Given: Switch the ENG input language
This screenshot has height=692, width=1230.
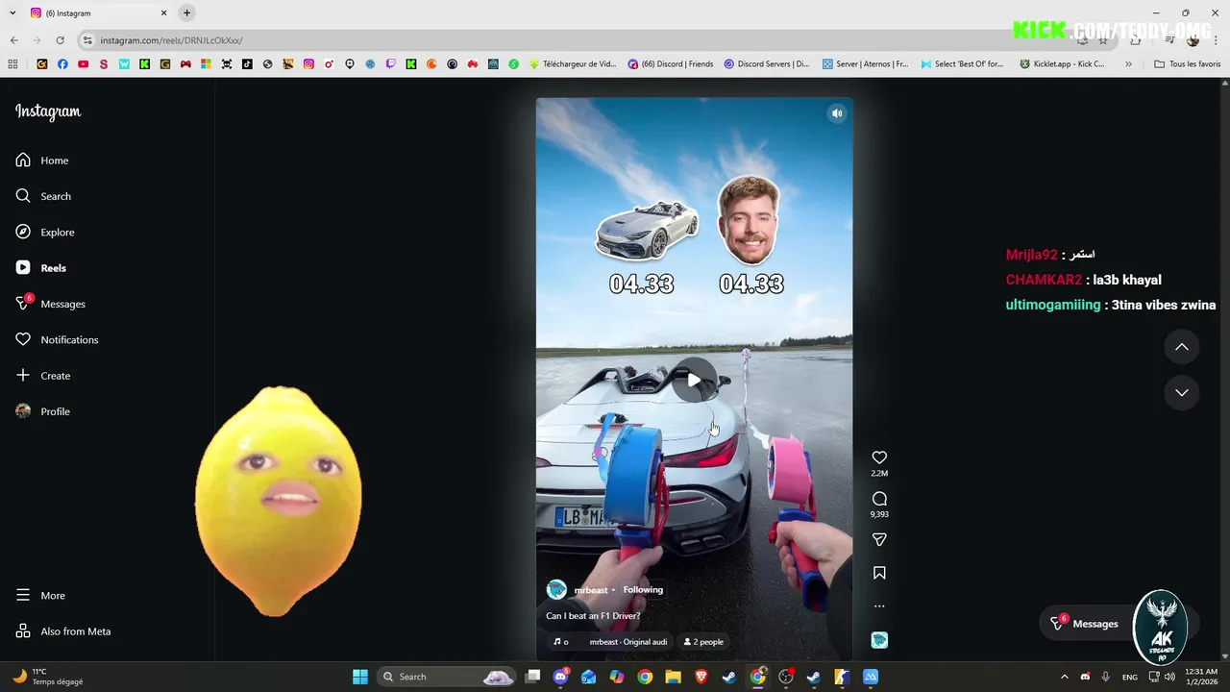Looking at the screenshot, I should point(1130,677).
